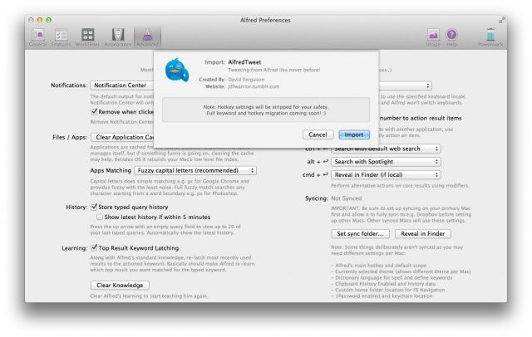Toggle Store typed query history checkbox
The height and width of the screenshot is (337, 532).
pos(94,207)
